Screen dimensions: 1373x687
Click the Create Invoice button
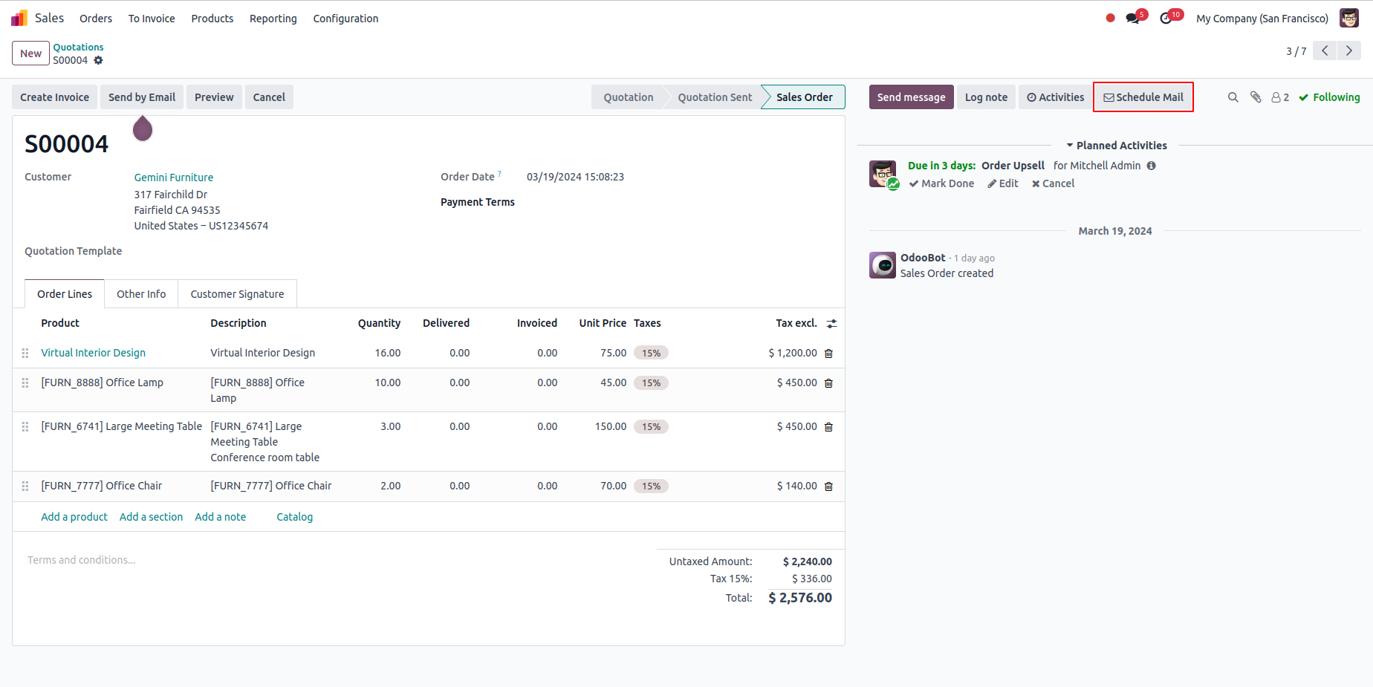pos(54,97)
